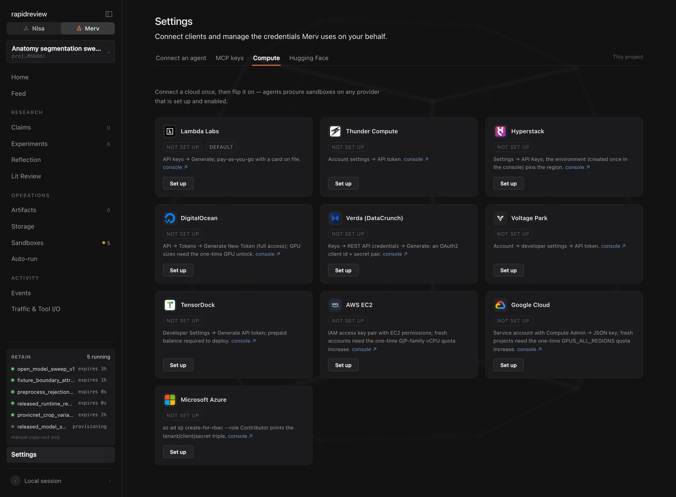Click the This project scope label
The width and height of the screenshot is (676, 497).
[628, 57]
